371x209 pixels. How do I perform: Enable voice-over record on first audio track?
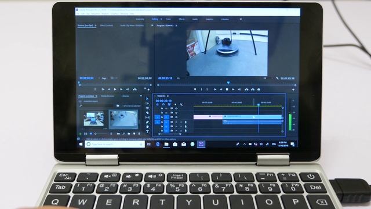[185, 122]
